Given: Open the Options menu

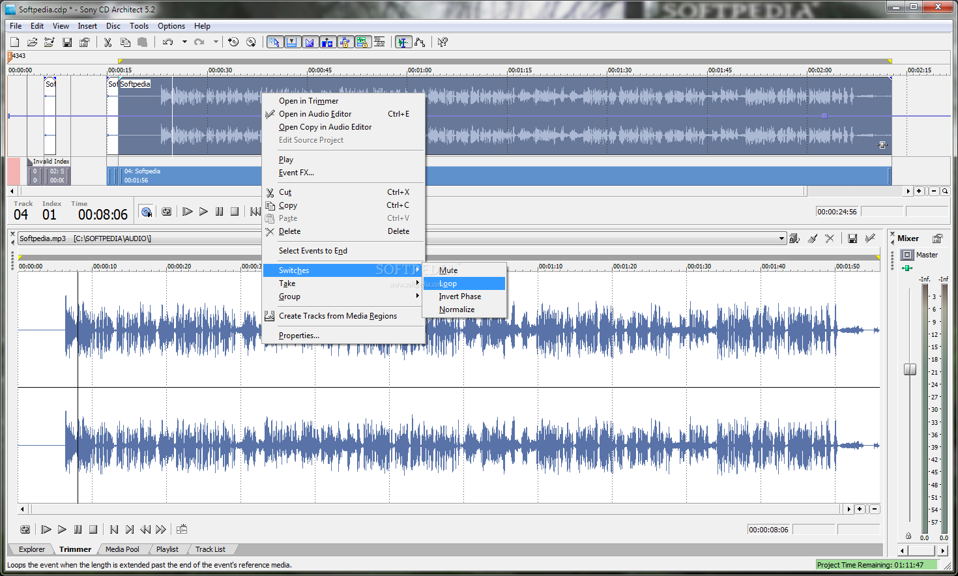Looking at the screenshot, I should point(171,26).
